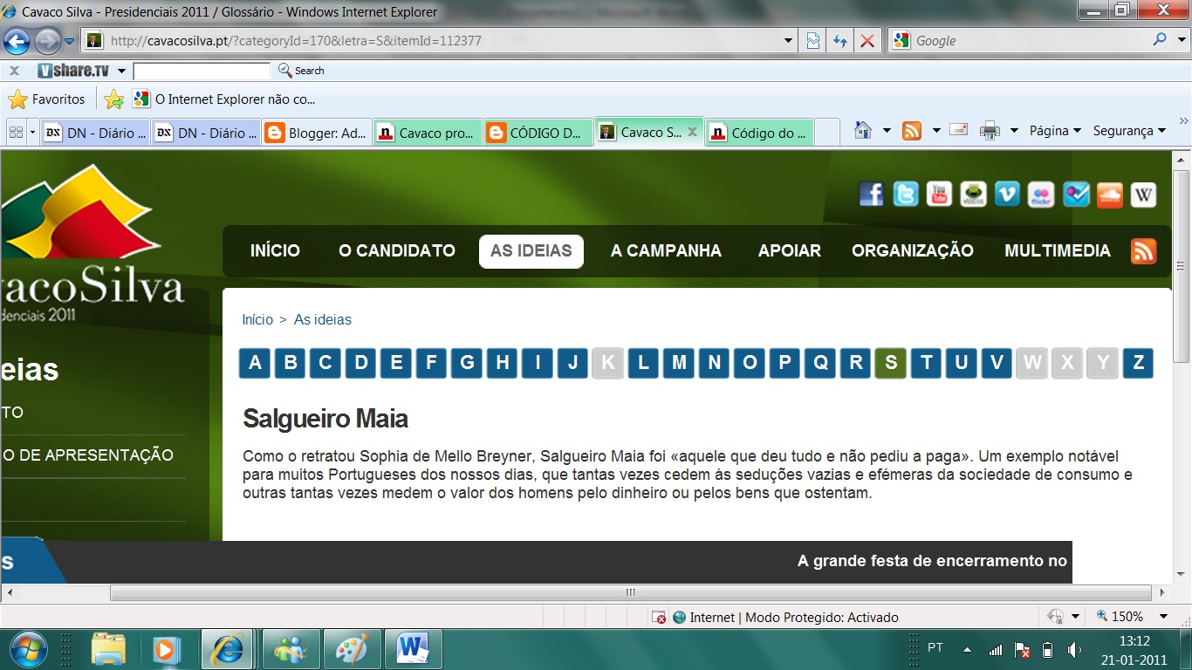Click the Add to Favorites Bar icon

coord(113,99)
